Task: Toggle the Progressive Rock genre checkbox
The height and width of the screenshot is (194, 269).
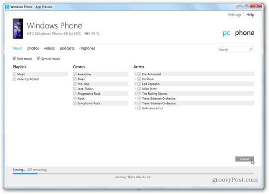Action: tap(75, 93)
